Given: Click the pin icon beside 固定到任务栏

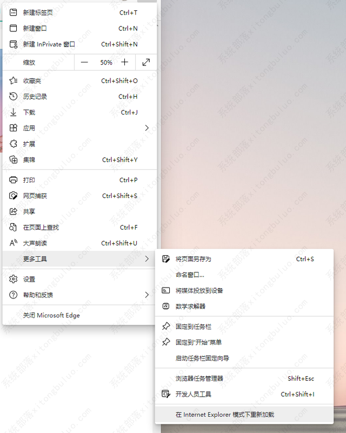Looking at the screenshot, I should click(x=165, y=327).
